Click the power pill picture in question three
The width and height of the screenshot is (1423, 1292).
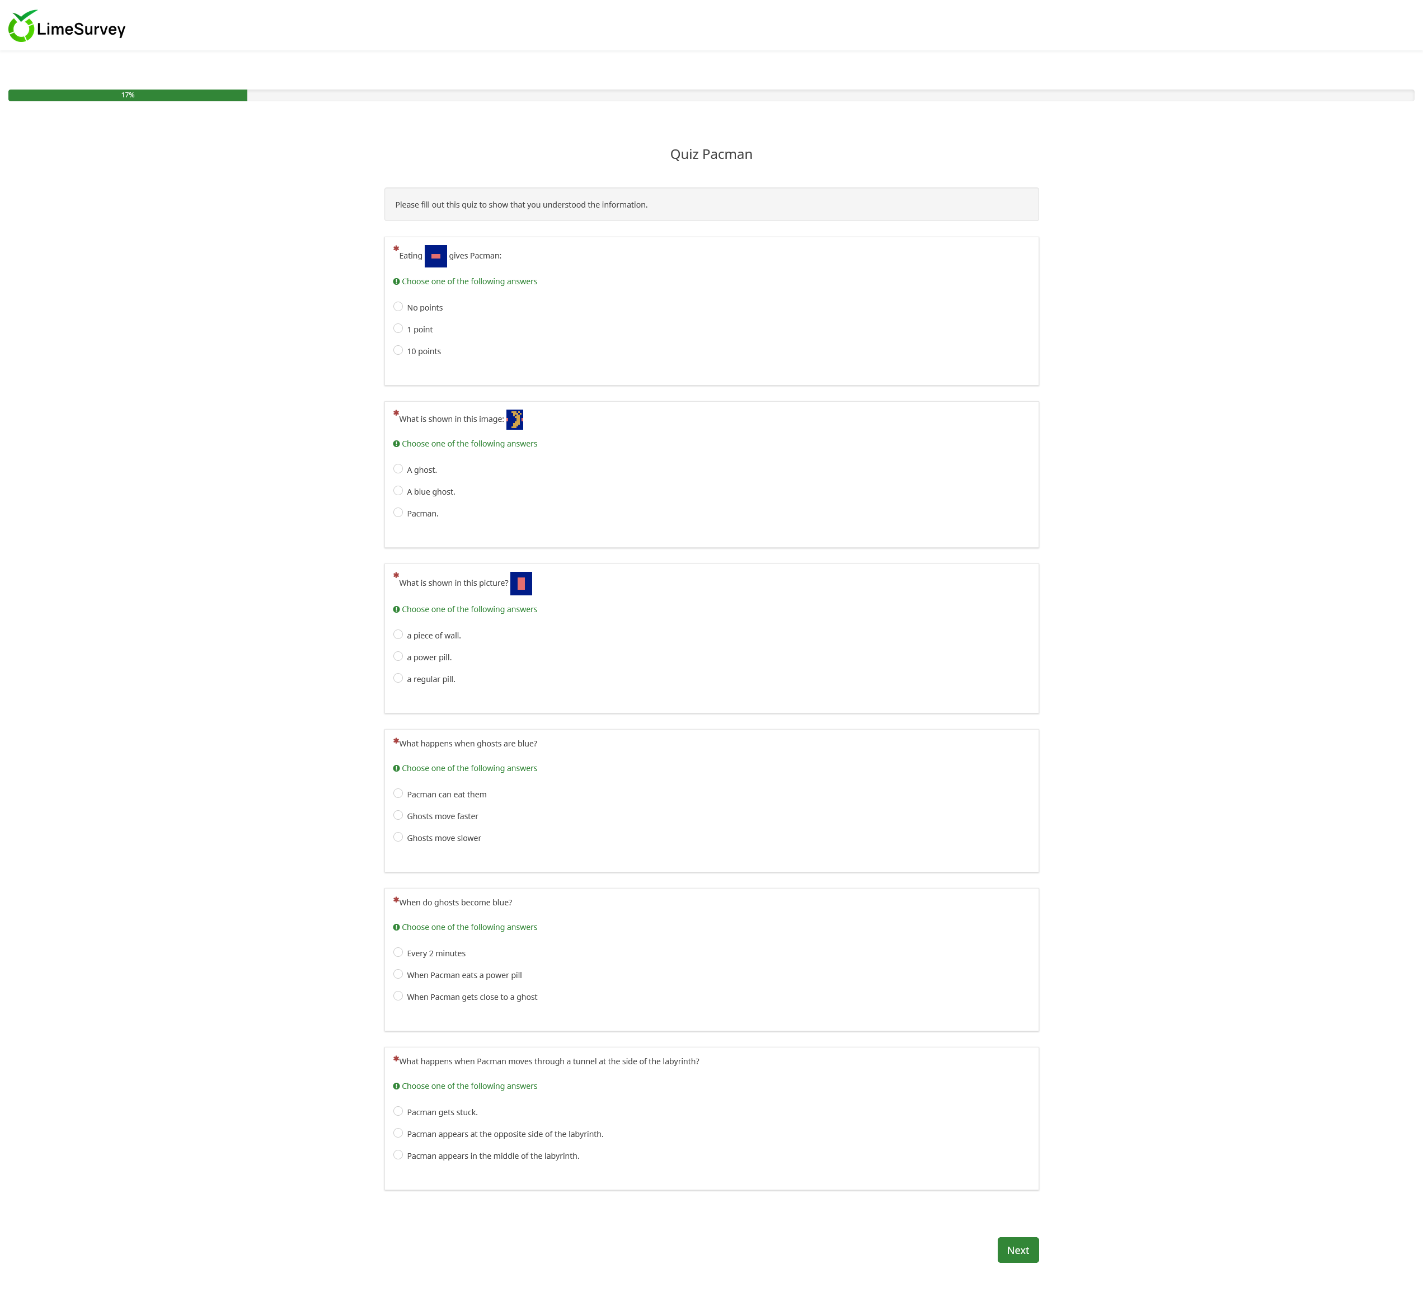point(521,584)
